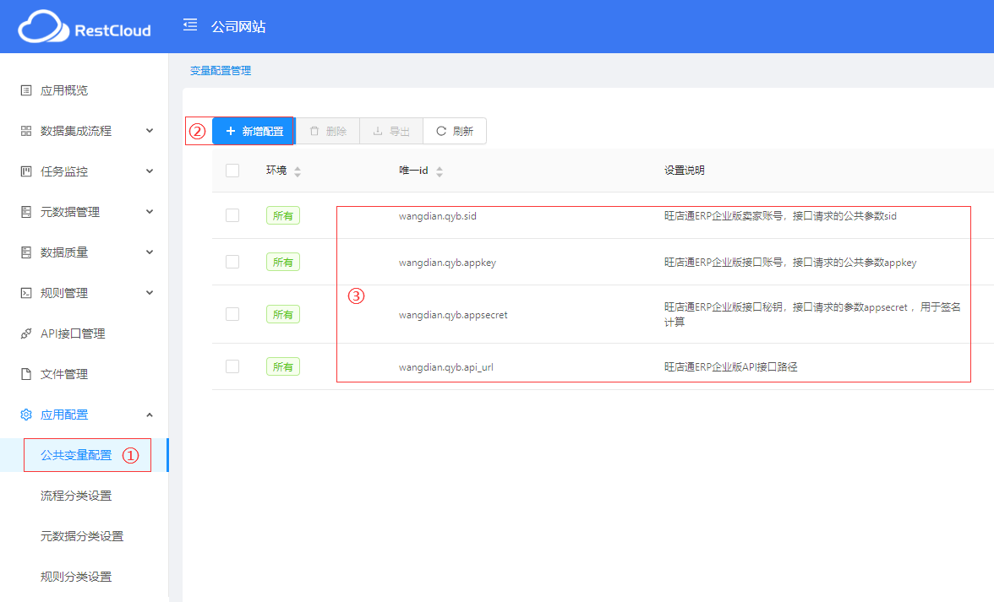The width and height of the screenshot is (994, 602).
Task: Expand the 元数据管理 menu chevron
Action: pos(150,212)
